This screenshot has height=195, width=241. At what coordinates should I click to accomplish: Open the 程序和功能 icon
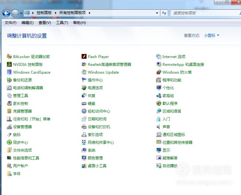159,80
